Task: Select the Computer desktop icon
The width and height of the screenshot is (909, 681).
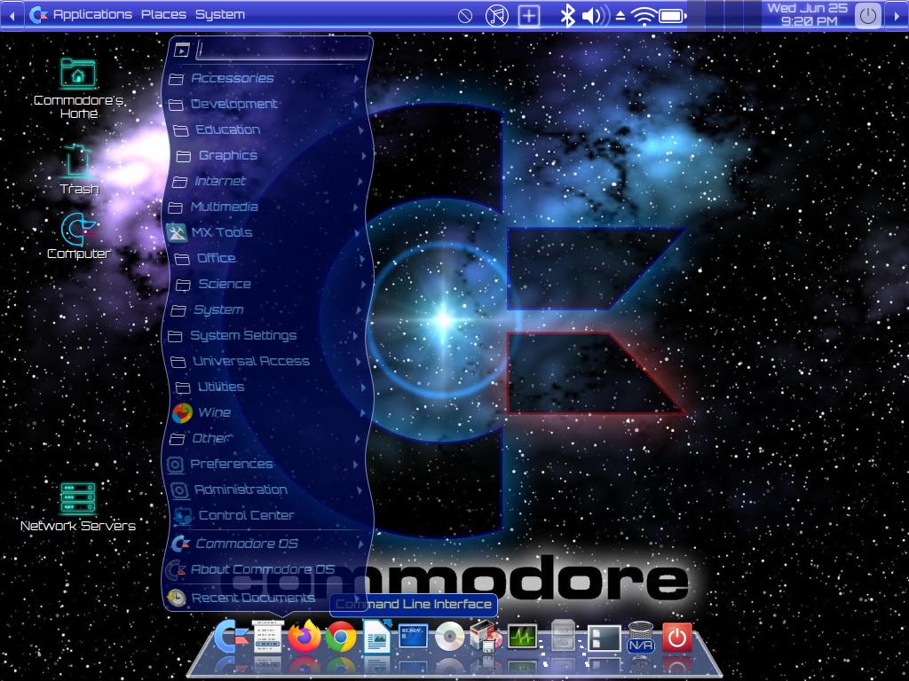Action: point(78,236)
